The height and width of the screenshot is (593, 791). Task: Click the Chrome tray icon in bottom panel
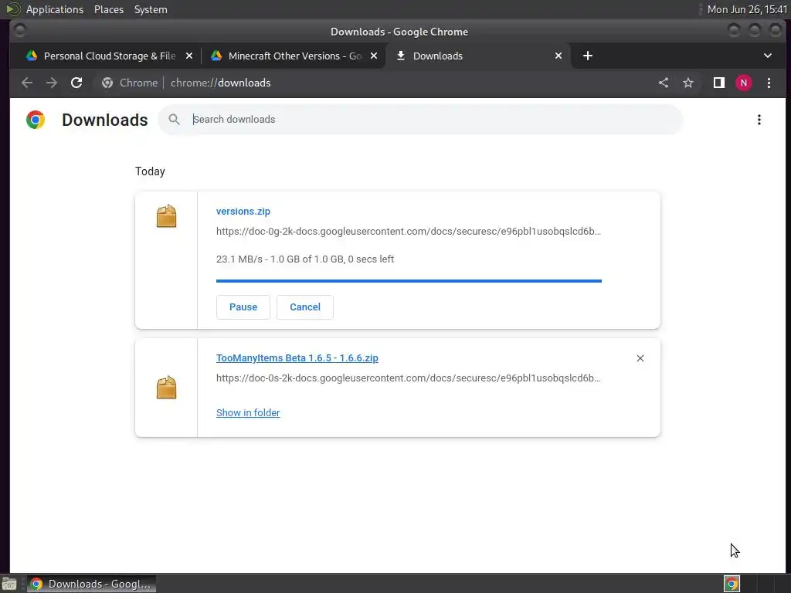click(732, 584)
